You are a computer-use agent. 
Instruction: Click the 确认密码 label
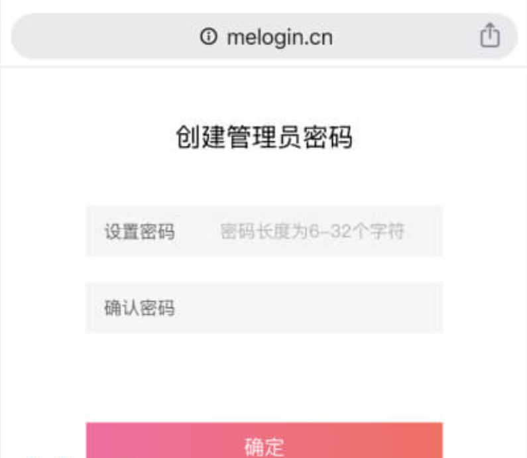[x=139, y=308]
